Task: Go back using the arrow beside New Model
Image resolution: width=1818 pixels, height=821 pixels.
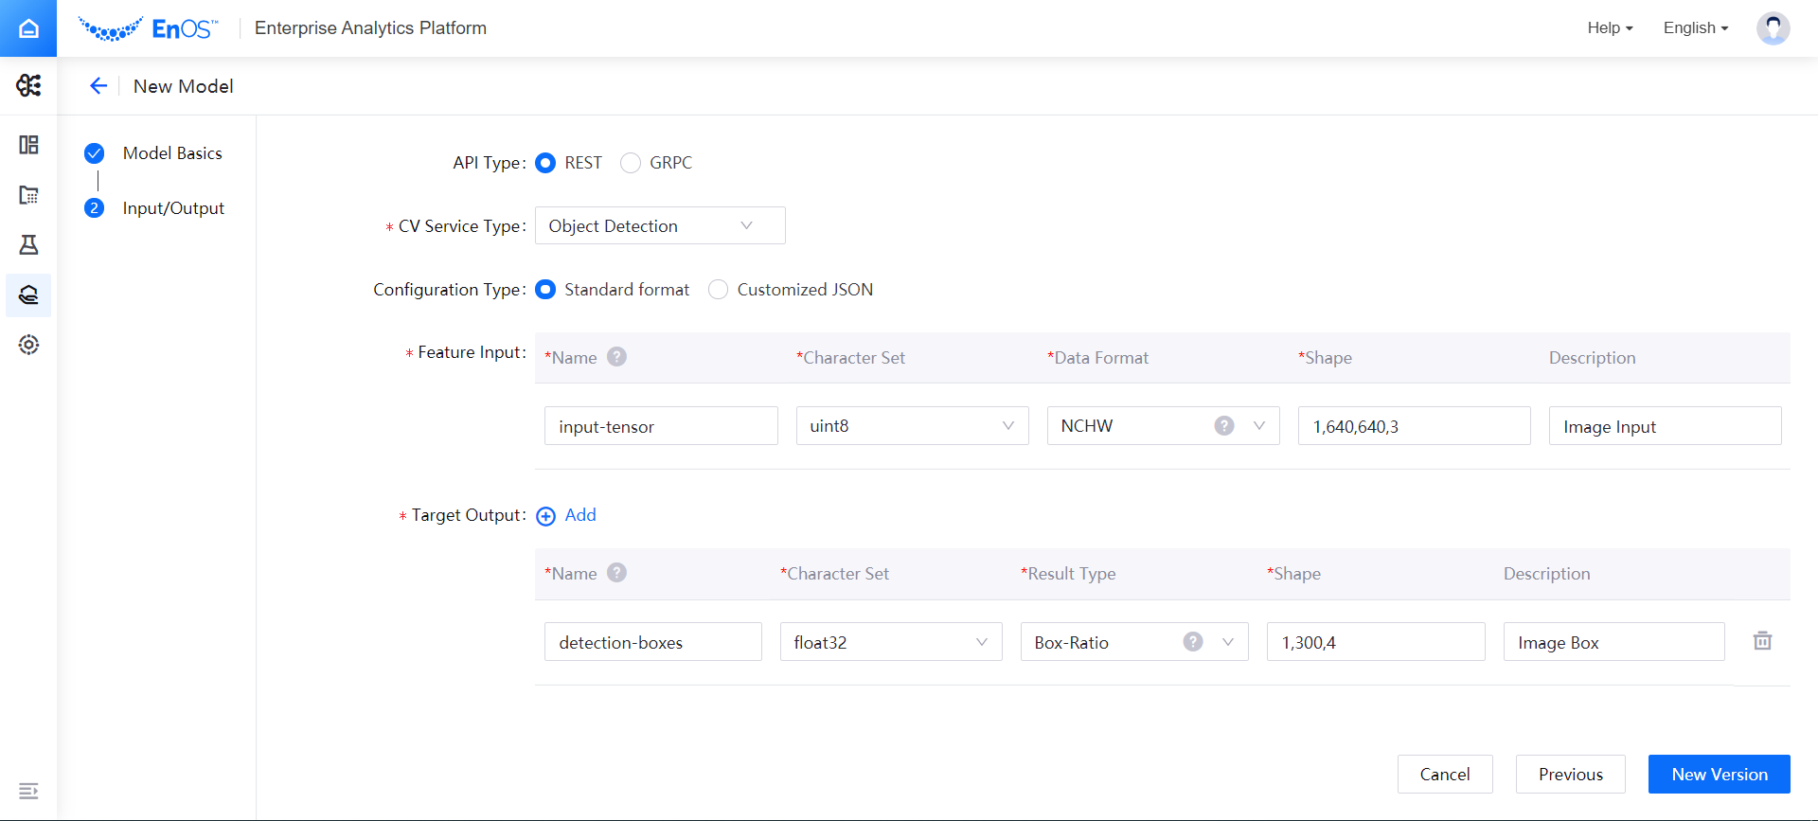Action: tap(98, 86)
